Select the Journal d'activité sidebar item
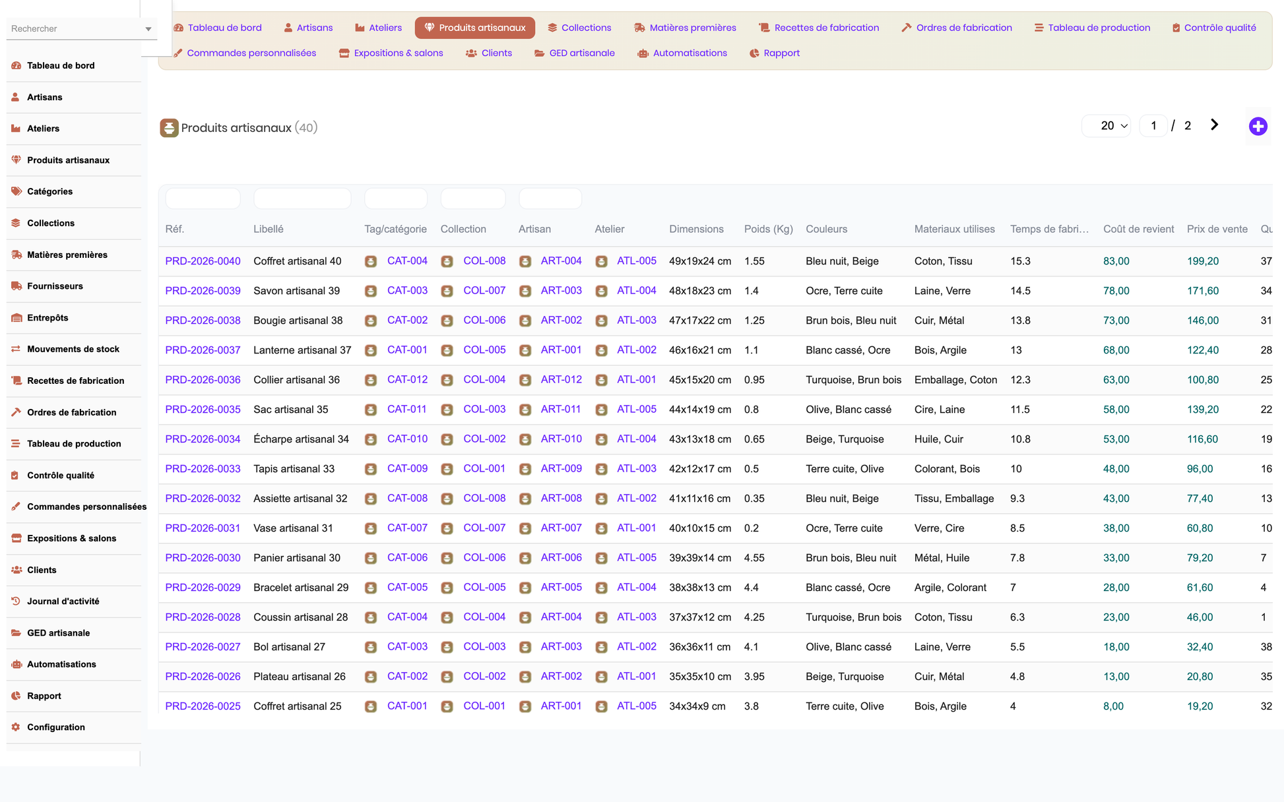 pyautogui.click(x=74, y=601)
